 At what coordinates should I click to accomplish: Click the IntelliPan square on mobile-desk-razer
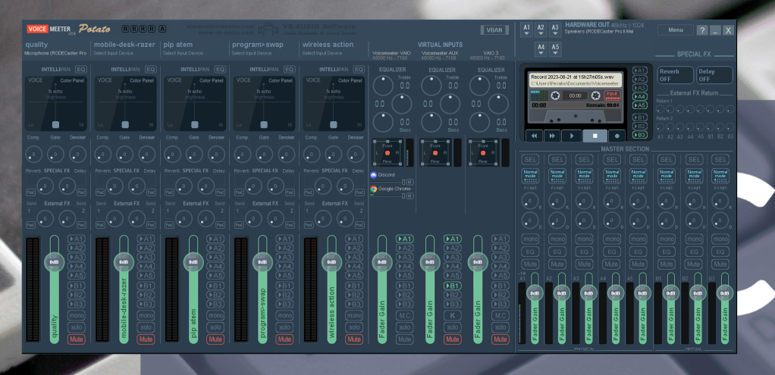click(125, 124)
